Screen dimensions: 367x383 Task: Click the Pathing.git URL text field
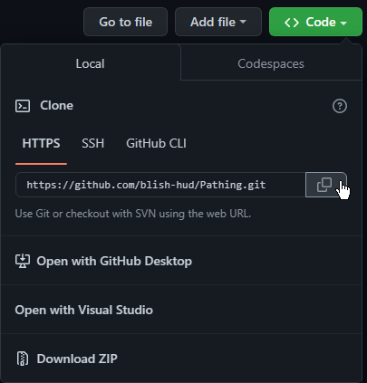160,185
